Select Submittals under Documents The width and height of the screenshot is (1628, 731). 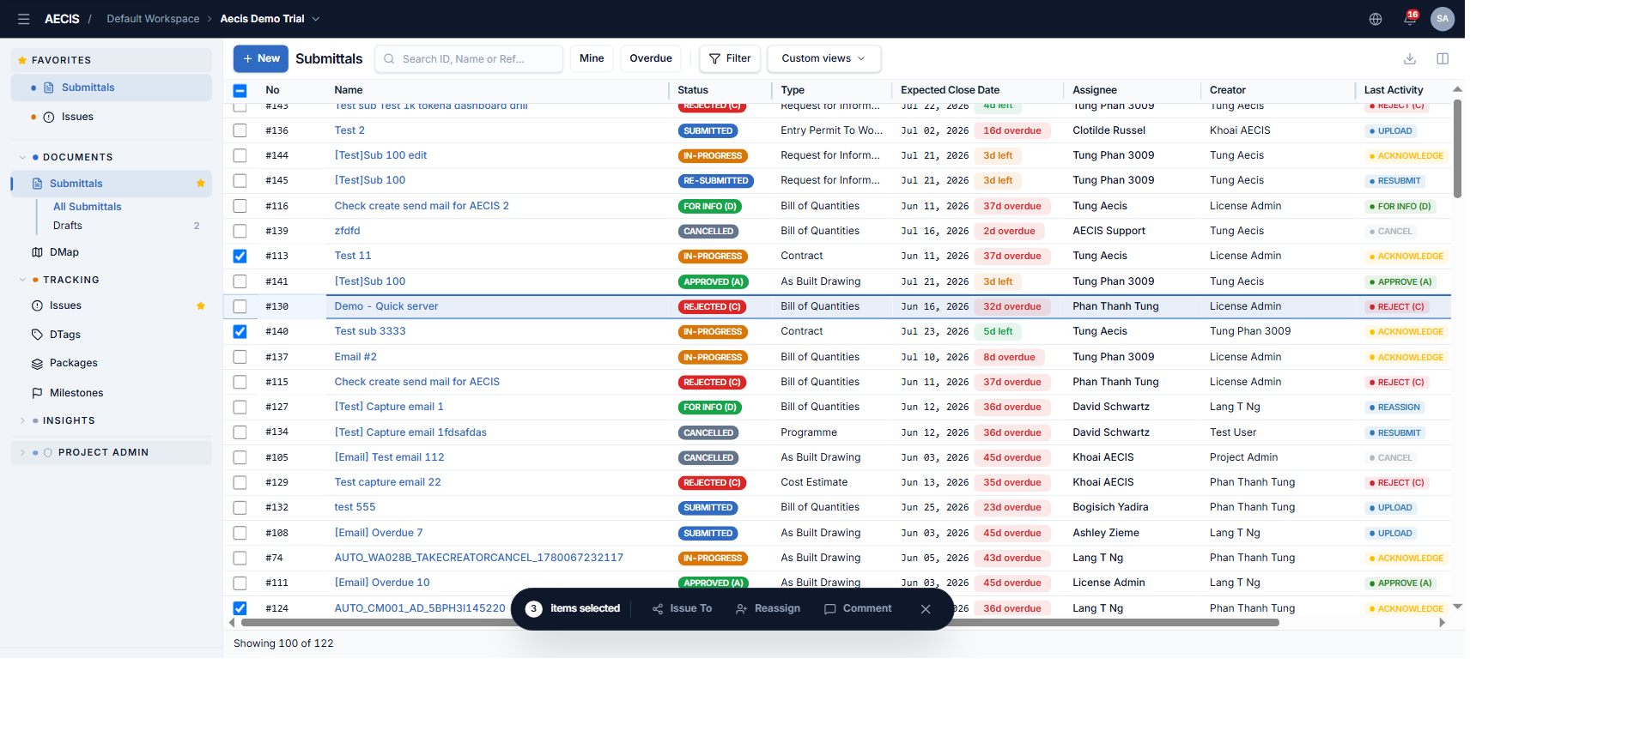coord(111,184)
